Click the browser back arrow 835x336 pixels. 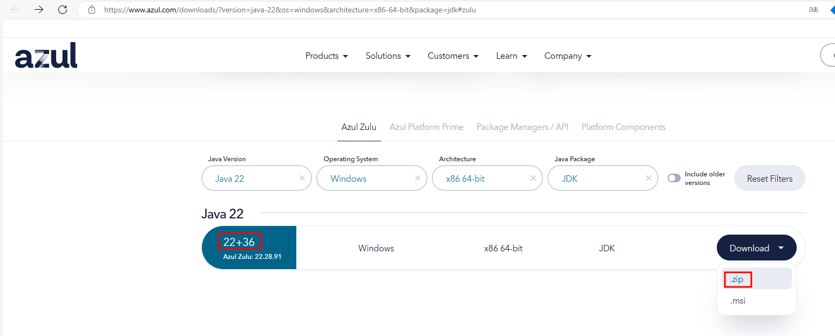click(15, 9)
